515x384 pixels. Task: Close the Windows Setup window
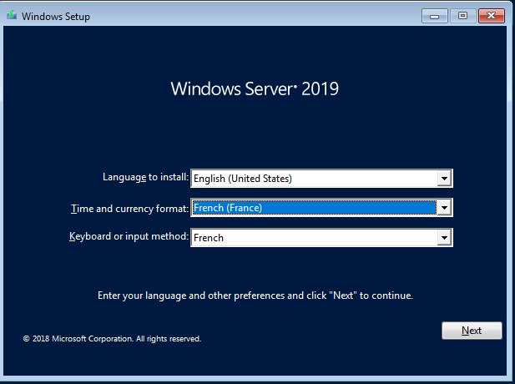tap(492, 16)
